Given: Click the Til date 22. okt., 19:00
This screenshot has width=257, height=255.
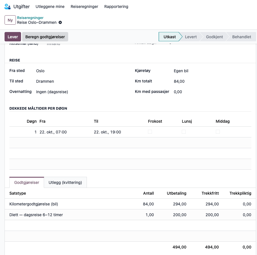Looking at the screenshot, I should pyautogui.click(x=107, y=132).
